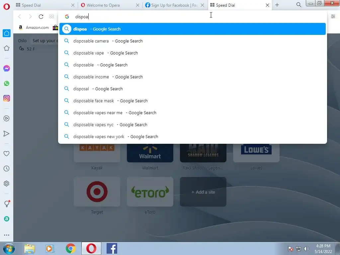Click inside the address bar text field
Image resolution: width=340 pixels, height=255 pixels.
click(x=200, y=17)
